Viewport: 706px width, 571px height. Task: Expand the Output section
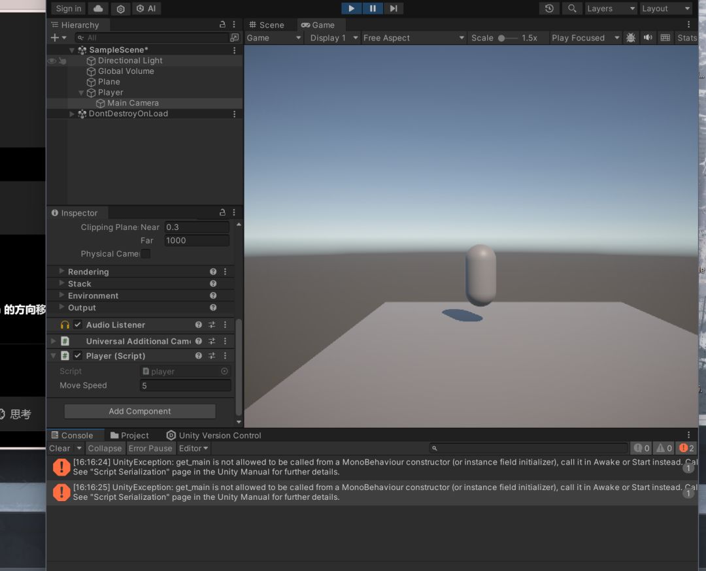[61, 307]
